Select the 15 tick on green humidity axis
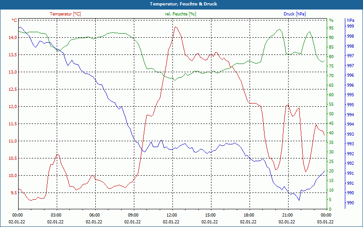This screenshot has width=363, height=227. (x=331, y=181)
